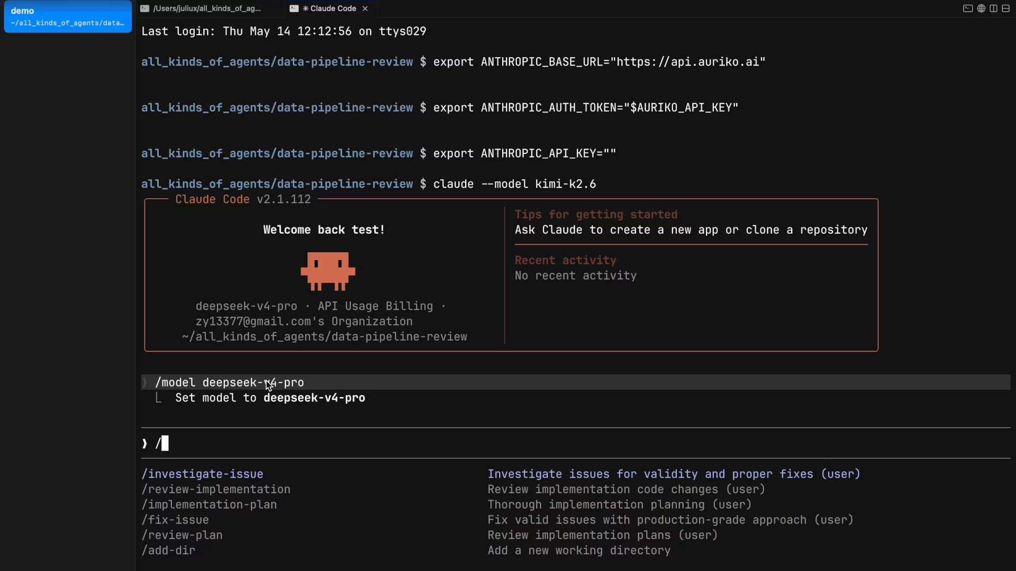The height and width of the screenshot is (571, 1016).
Task: Focus the Claude prompt input with the slash
Action: 576,443
